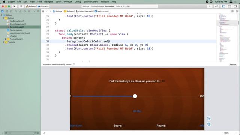Screen dimensions: 240x135
Task: Zoom in the preview canvas
Action: pyautogui.click(x=236, y=133)
